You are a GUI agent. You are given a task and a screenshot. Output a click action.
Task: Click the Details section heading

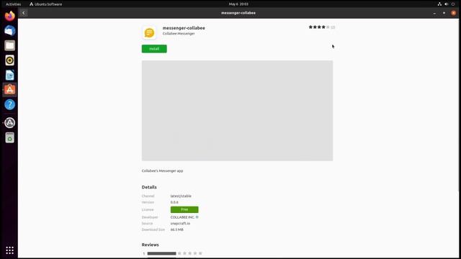tap(149, 187)
